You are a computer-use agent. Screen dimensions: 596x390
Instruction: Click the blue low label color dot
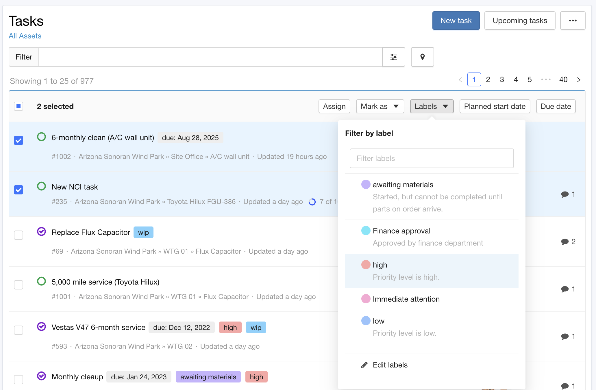click(x=366, y=321)
